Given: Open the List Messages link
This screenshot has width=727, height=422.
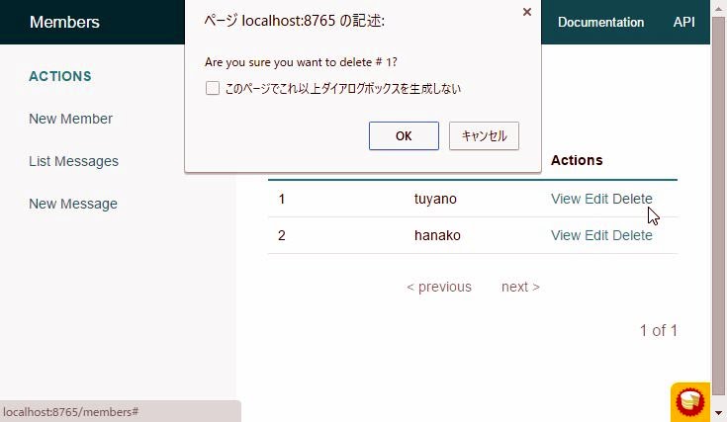Looking at the screenshot, I should 73,161.
